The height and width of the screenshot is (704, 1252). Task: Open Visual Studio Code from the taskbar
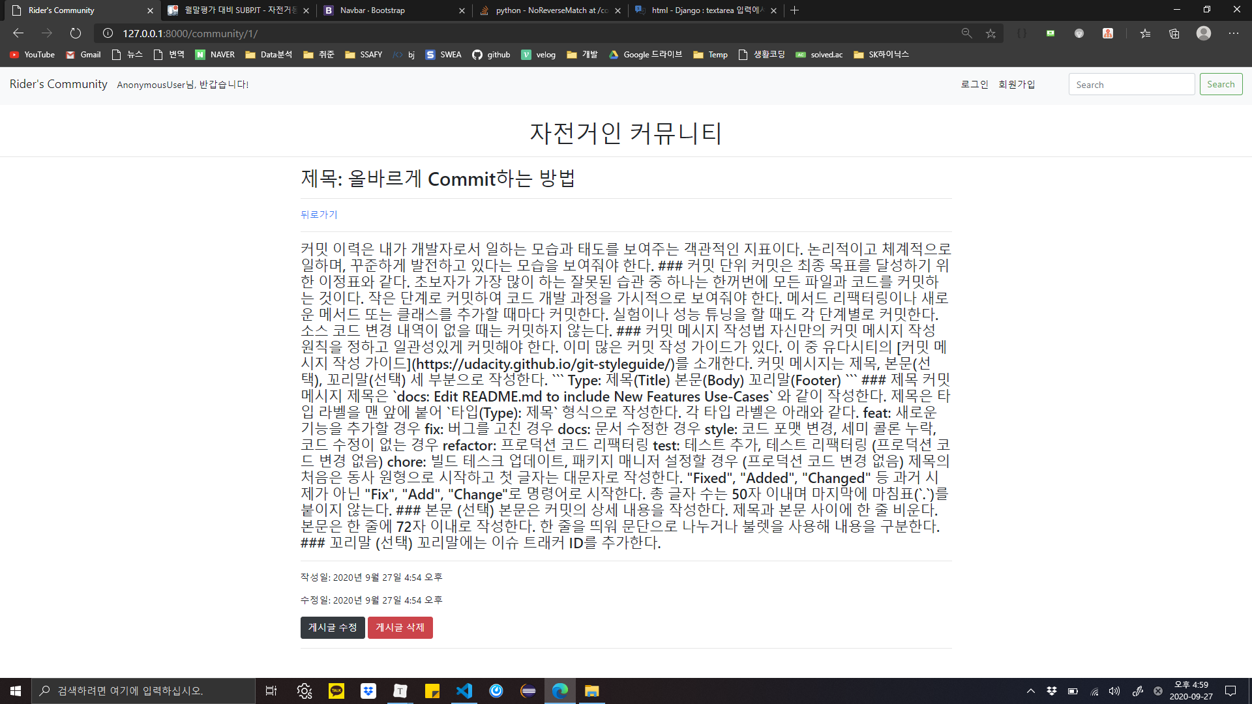coord(464,691)
